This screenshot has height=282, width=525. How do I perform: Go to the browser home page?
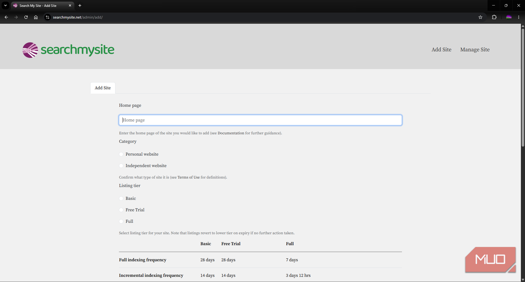(x=36, y=17)
